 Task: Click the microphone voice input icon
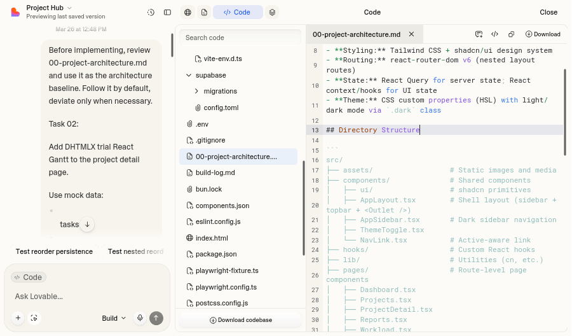140,318
